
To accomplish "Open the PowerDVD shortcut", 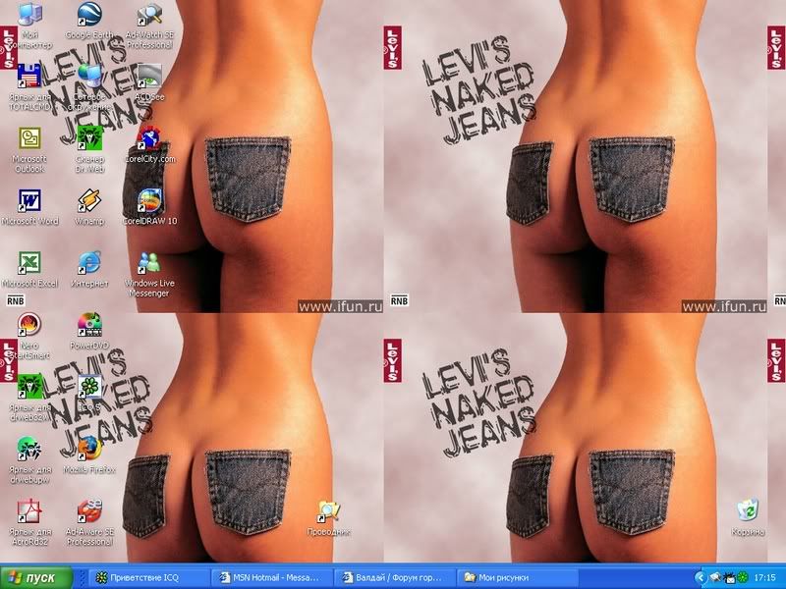I will coord(89,325).
